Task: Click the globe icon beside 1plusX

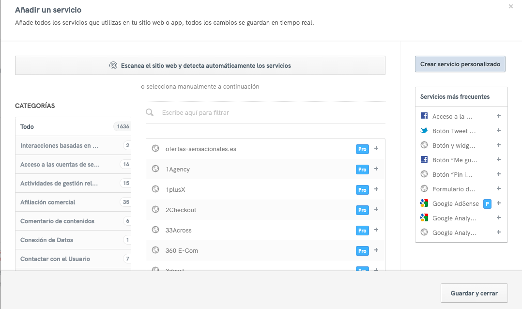Action: point(155,189)
